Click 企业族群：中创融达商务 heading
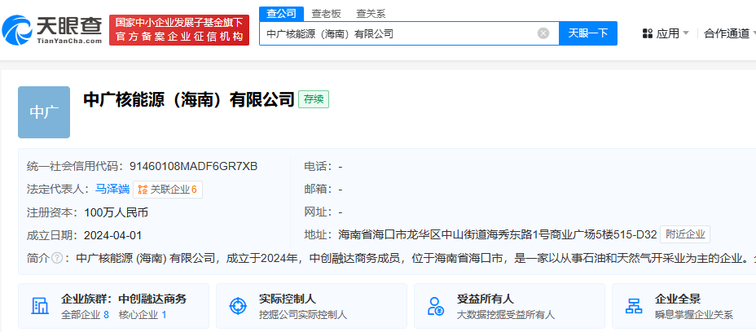 click(x=124, y=299)
